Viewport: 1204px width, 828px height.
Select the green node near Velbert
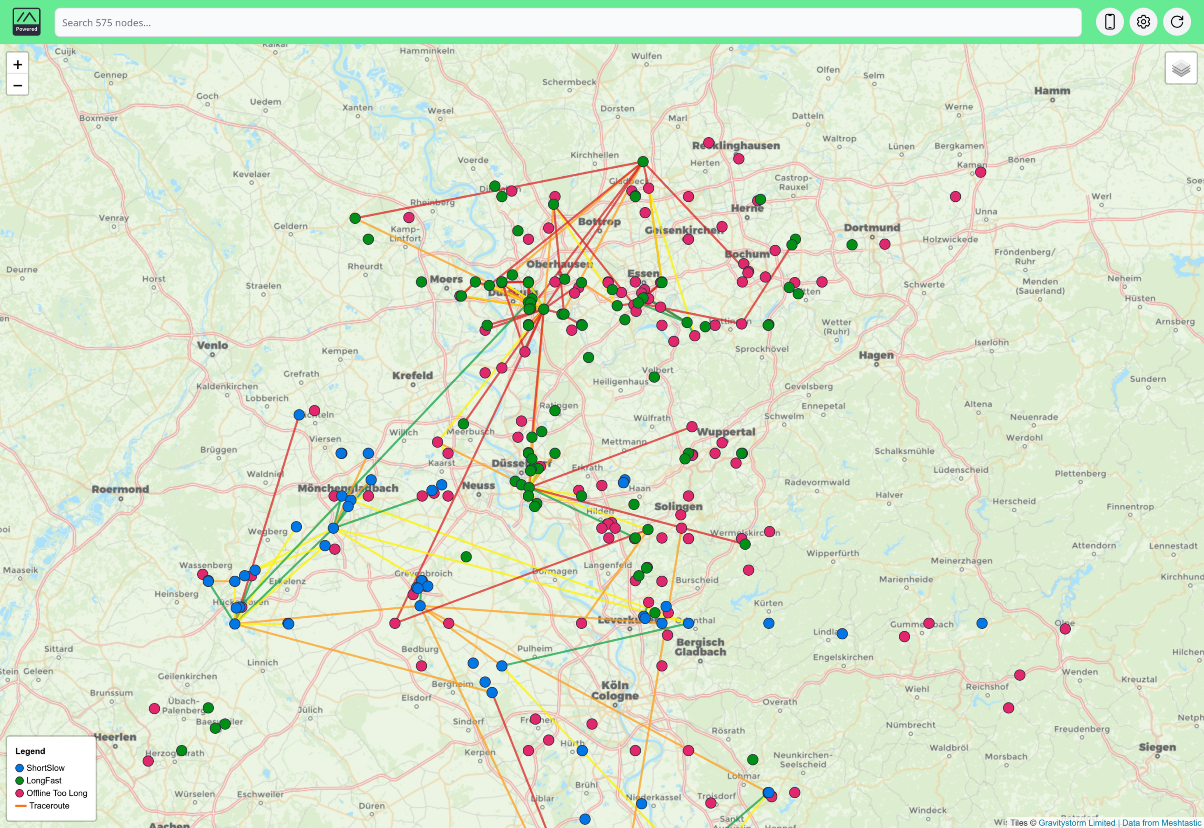654,377
